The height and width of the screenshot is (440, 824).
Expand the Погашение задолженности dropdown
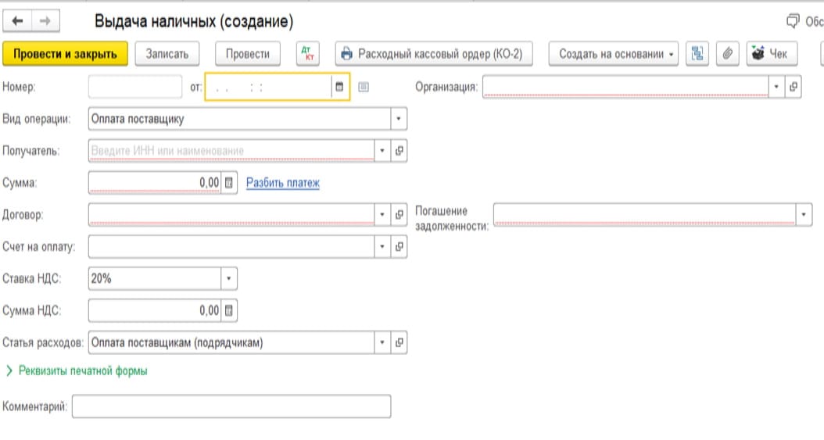coord(804,214)
